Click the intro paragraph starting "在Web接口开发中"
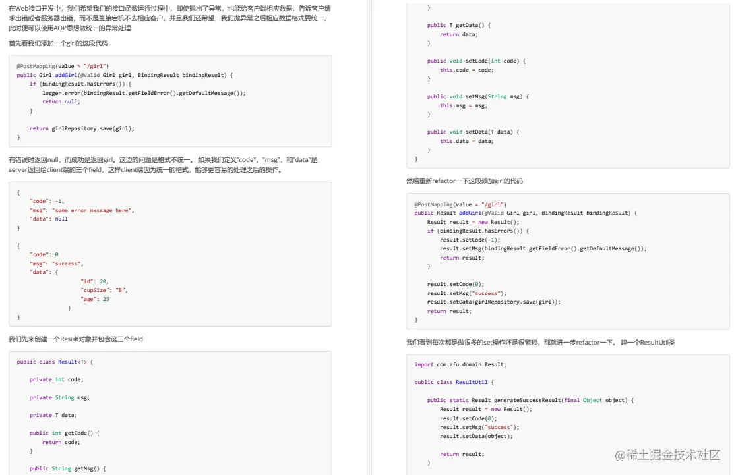The width and height of the screenshot is (734, 475). pos(170,18)
